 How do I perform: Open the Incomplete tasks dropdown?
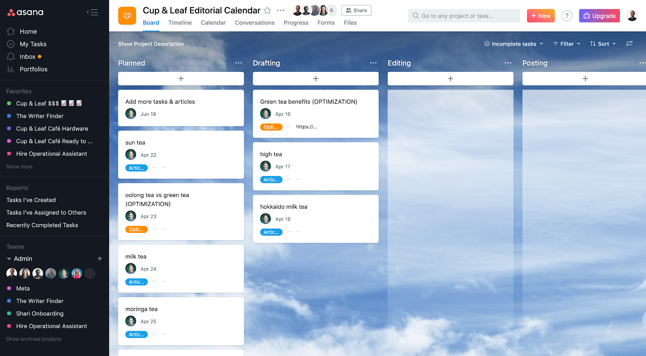click(514, 44)
